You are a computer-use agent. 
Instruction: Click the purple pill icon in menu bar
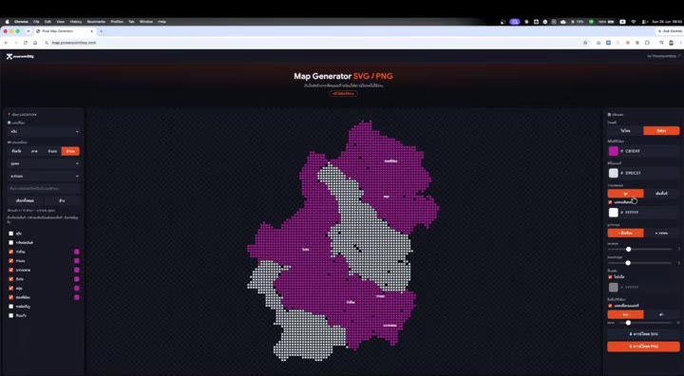(x=515, y=22)
